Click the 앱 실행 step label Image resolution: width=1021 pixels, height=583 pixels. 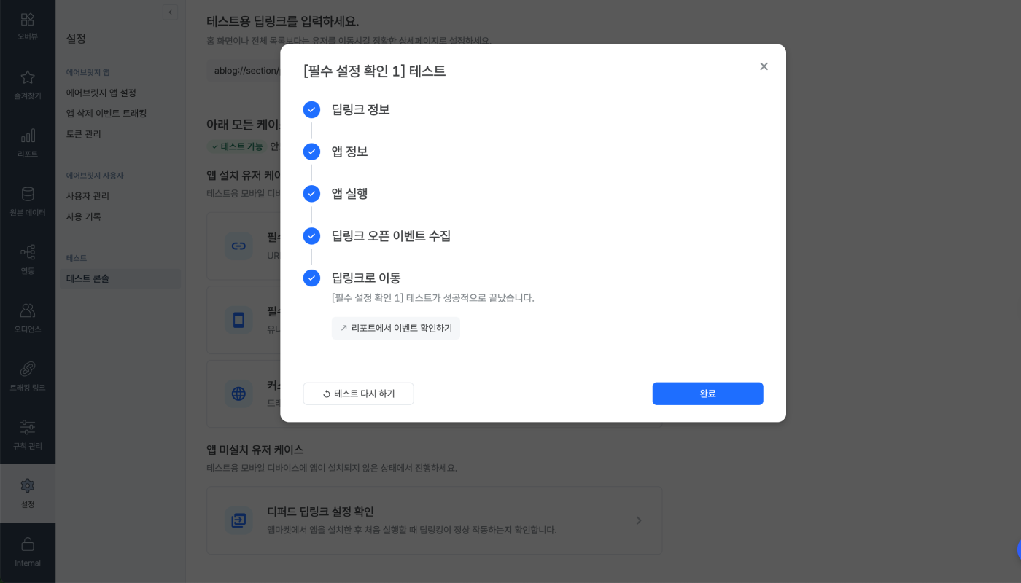[x=349, y=194]
